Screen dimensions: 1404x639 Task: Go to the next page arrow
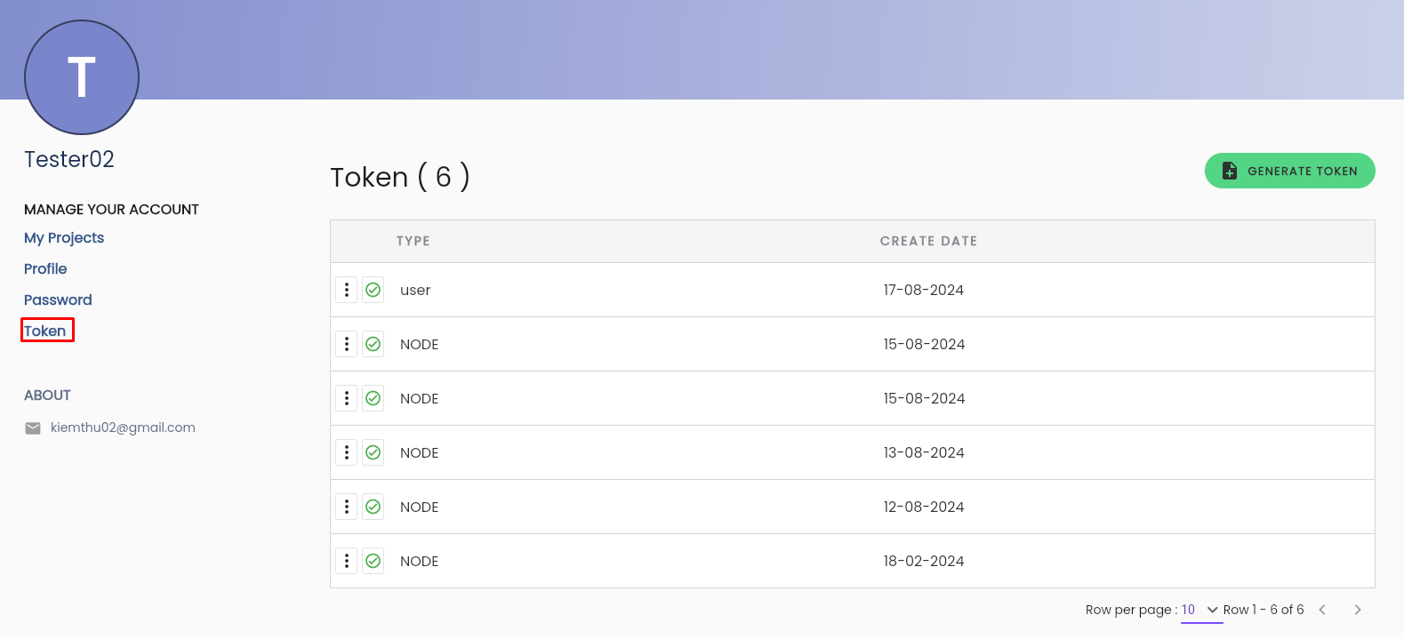click(x=1358, y=610)
